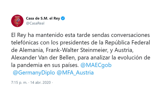Click the word telefónicas in the tweet
The image size is (161, 100).
click(x=25, y=43)
